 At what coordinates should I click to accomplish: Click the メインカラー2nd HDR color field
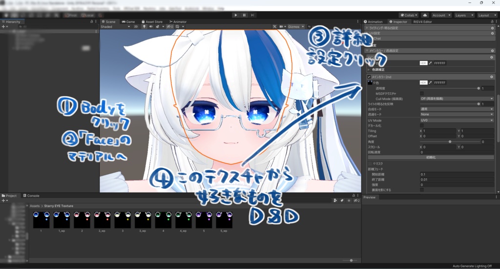click(423, 83)
